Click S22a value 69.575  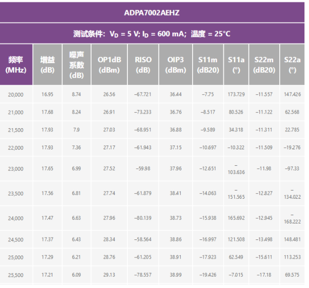(292, 275)
